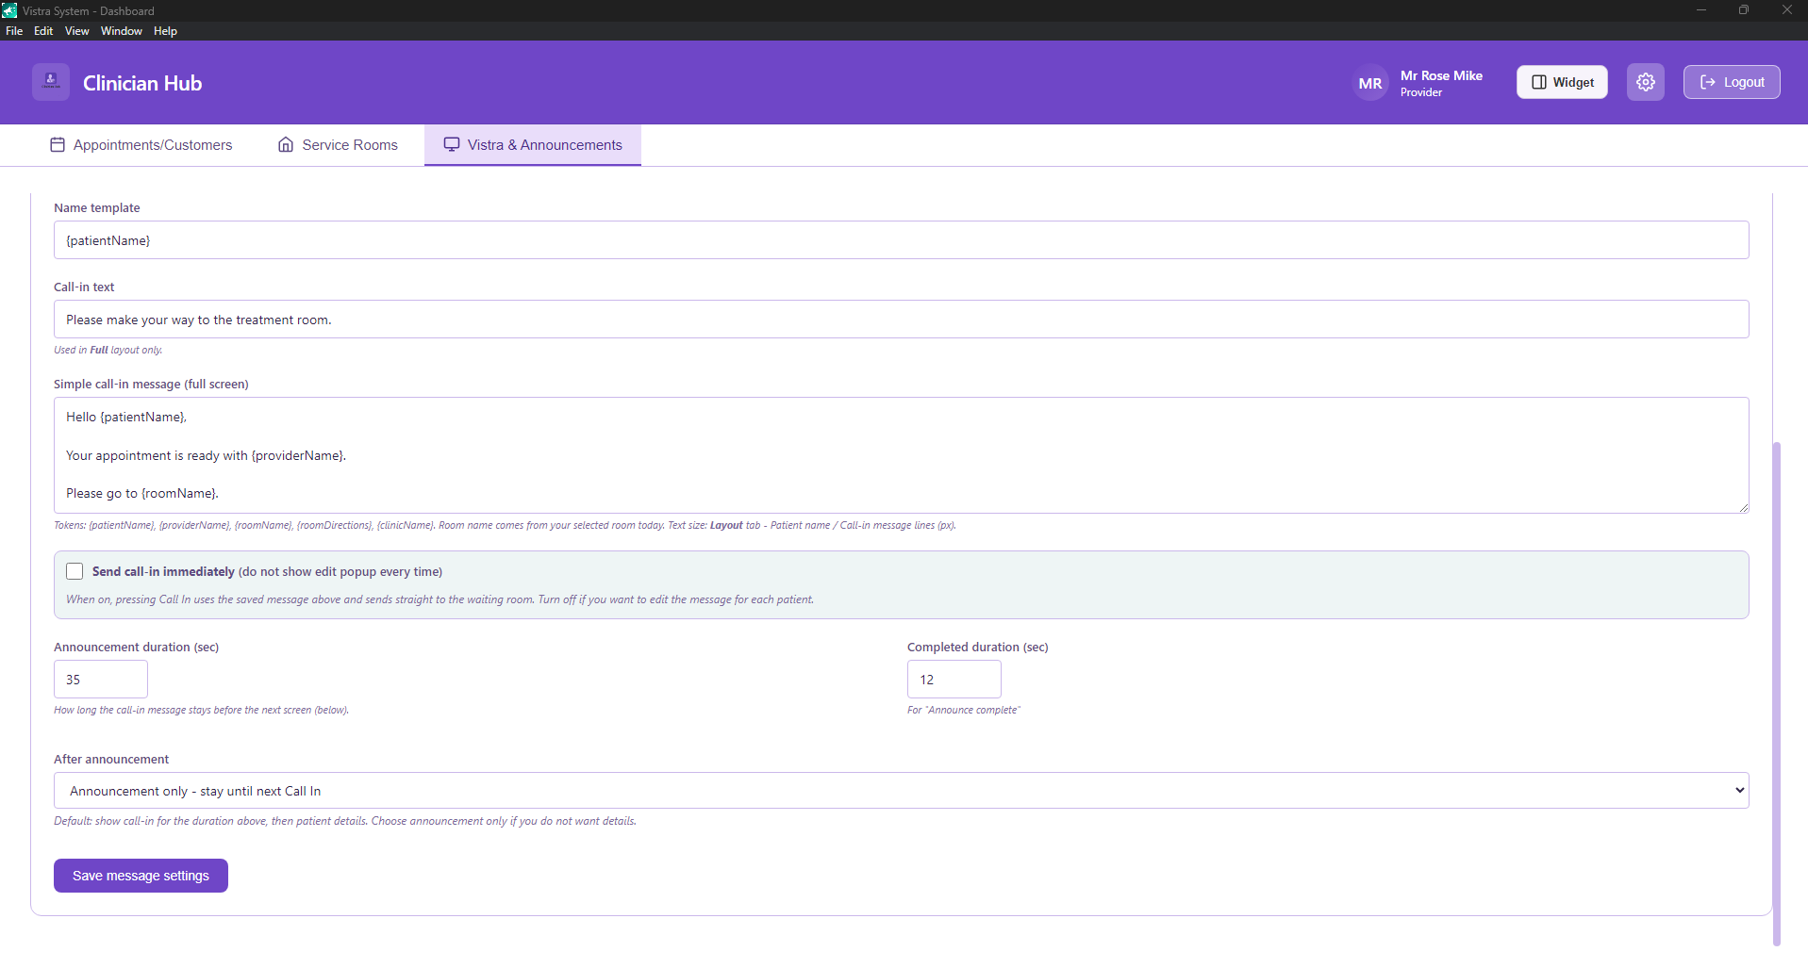Click the 'After announcement' label
The width and height of the screenshot is (1808, 968).
click(x=111, y=759)
